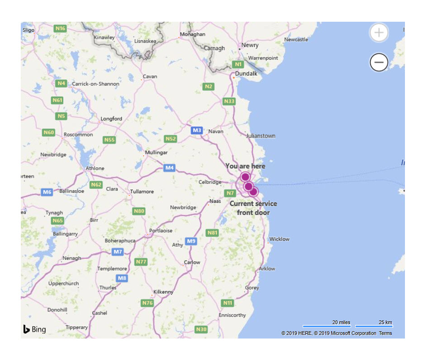Click the M6 motorway shield near Ballinasloe
Image resolution: width=433 pixels, height=353 pixels.
47,192
